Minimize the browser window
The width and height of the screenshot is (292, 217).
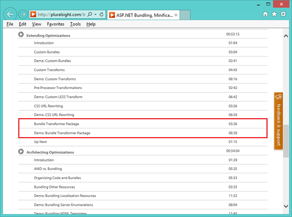point(258,4)
